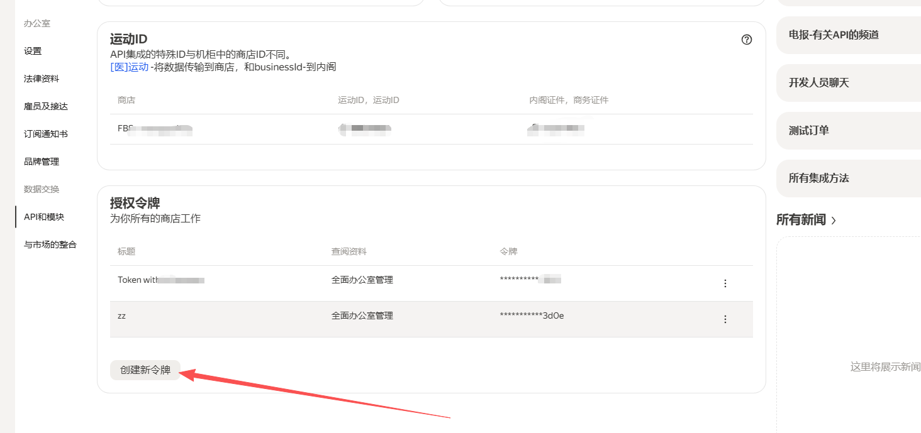Open three-dot menu for zz token
Viewport: 921px width, 433px height.
point(725,319)
